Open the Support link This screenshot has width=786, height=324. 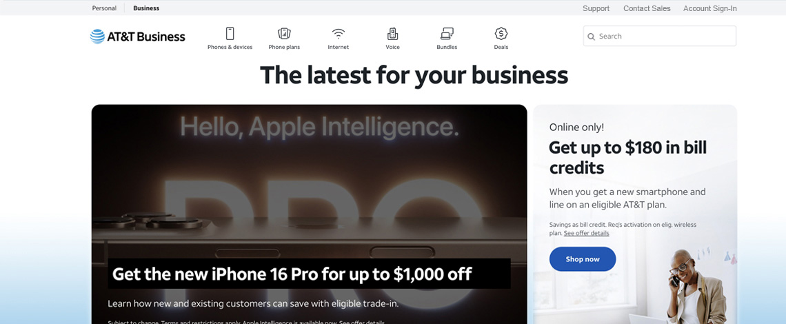(596, 8)
